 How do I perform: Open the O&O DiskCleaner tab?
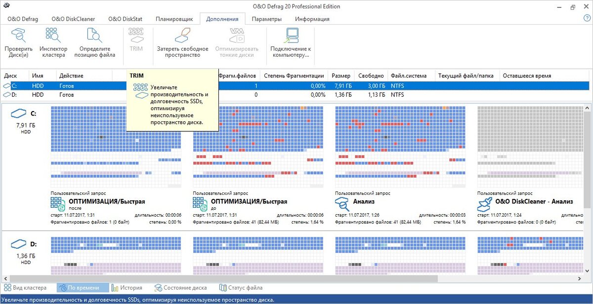[x=73, y=19]
